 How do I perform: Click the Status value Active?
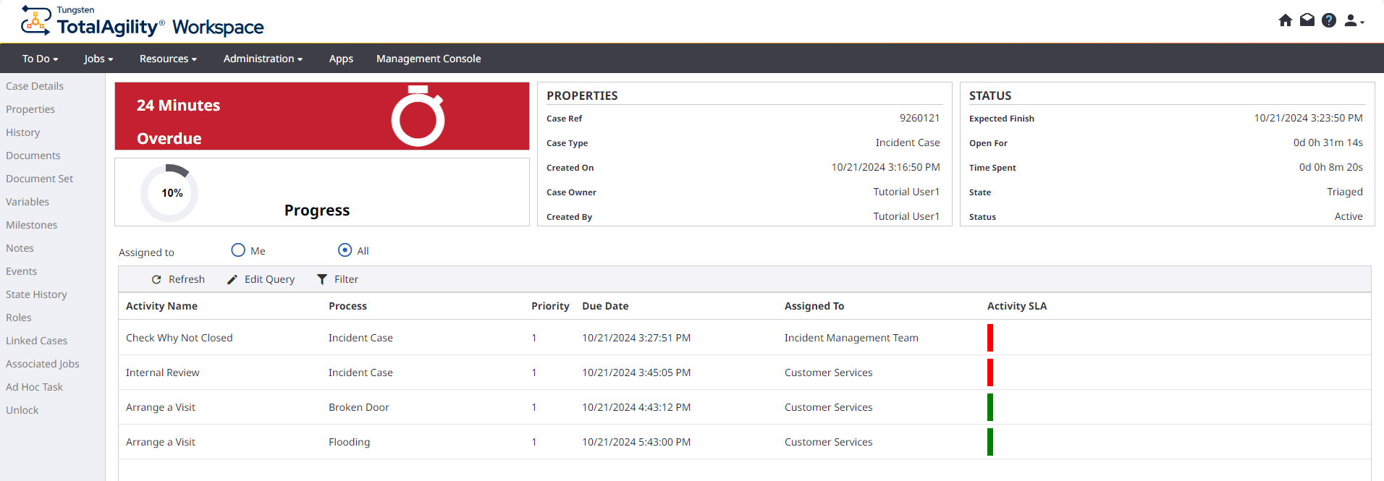coord(1349,216)
